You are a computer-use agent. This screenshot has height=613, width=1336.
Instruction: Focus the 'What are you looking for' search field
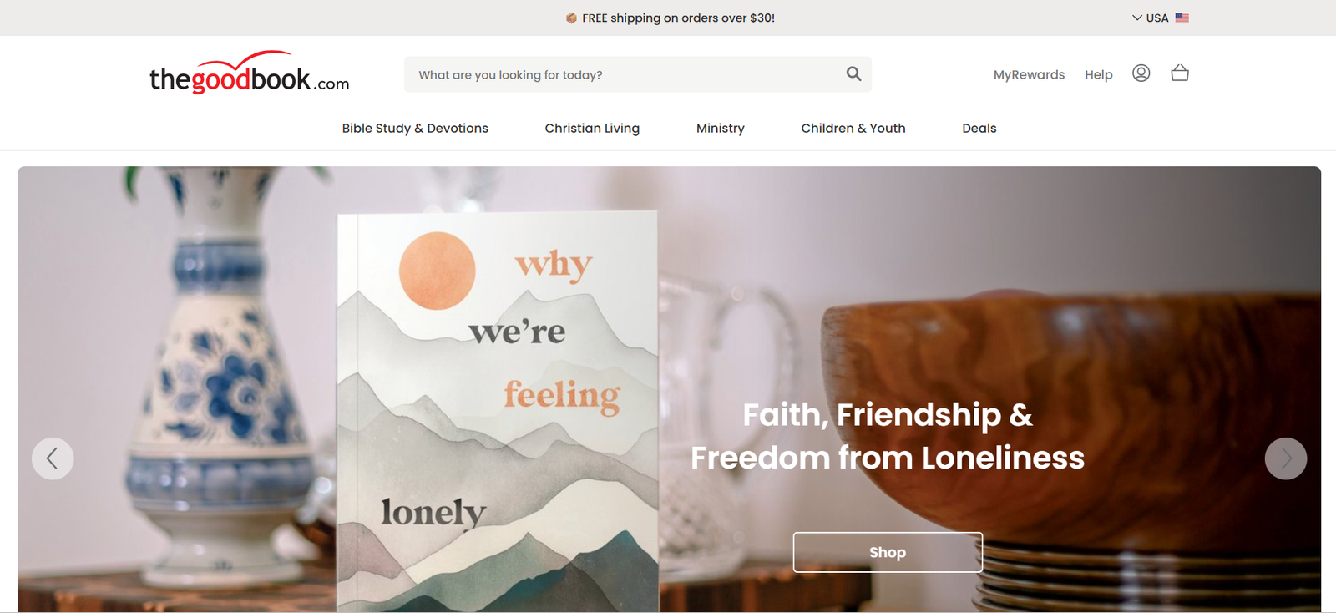(638, 74)
